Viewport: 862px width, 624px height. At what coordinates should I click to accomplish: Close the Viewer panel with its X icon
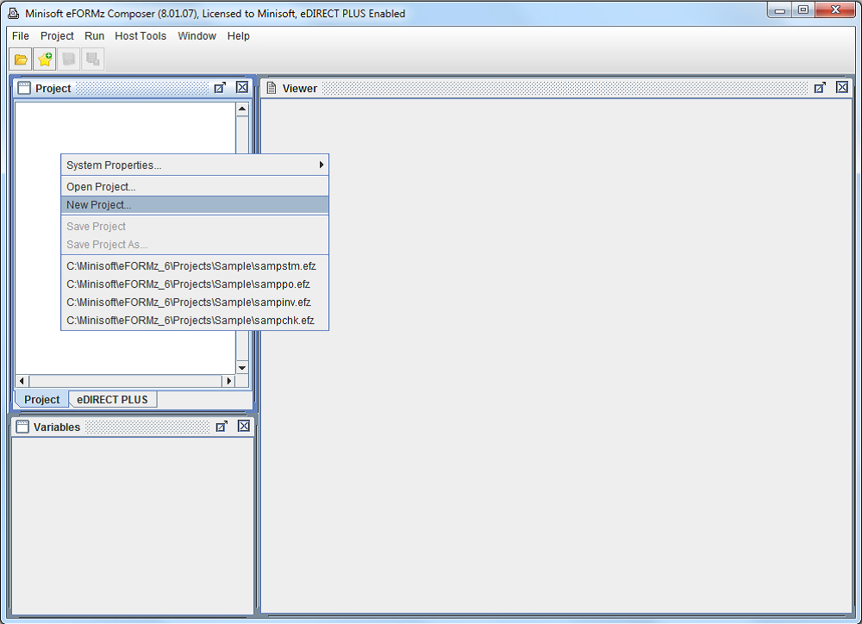click(842, 87)
